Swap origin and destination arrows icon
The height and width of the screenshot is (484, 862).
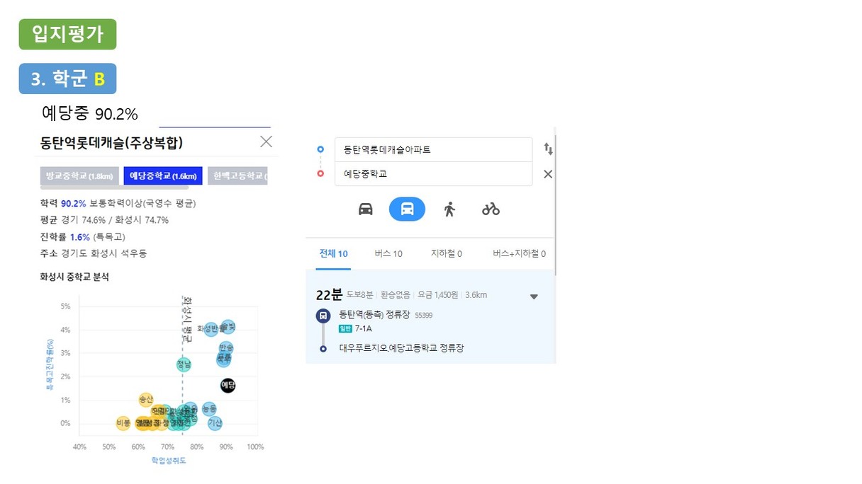pyautogui.click(x=548, y=149)
